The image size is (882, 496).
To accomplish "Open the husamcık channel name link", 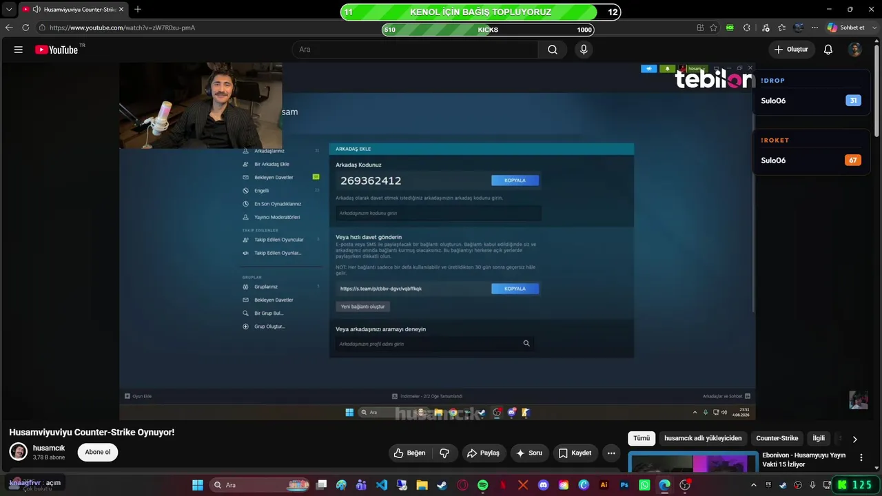I will pyautogui.click(x=49, y=448).
